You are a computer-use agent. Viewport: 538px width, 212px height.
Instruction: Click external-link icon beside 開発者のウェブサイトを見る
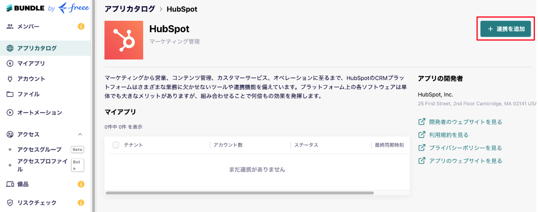[422, 122]
